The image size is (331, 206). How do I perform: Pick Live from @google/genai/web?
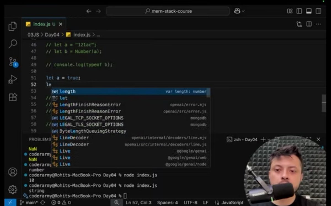pos(129,158)
